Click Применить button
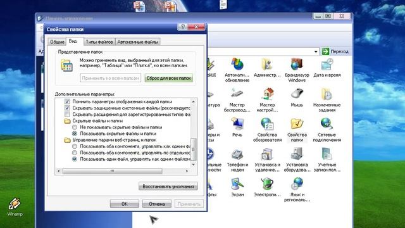The width and height of the screenshot is (405, 228). (x=189, y=204)
